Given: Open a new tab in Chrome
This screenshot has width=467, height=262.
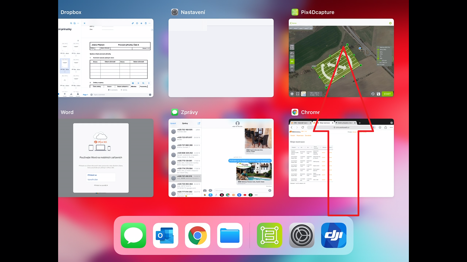Looking at the screenshot, I should click(360, 122).
